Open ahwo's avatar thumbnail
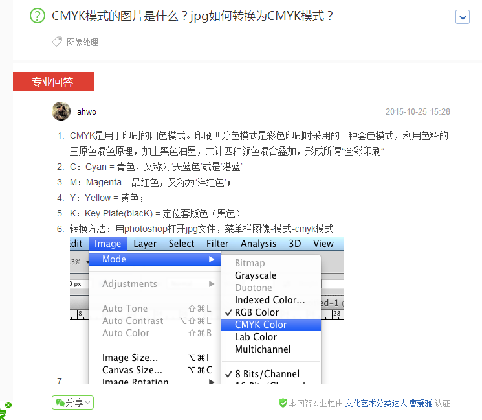 (61, 111)
